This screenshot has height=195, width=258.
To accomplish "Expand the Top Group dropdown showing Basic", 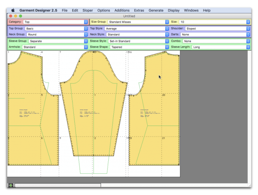I will 56,29.
